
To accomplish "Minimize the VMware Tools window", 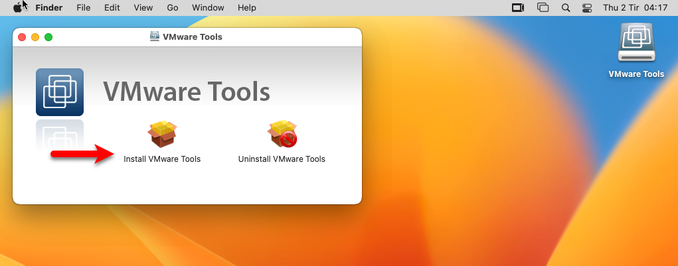I will (35, 37).
